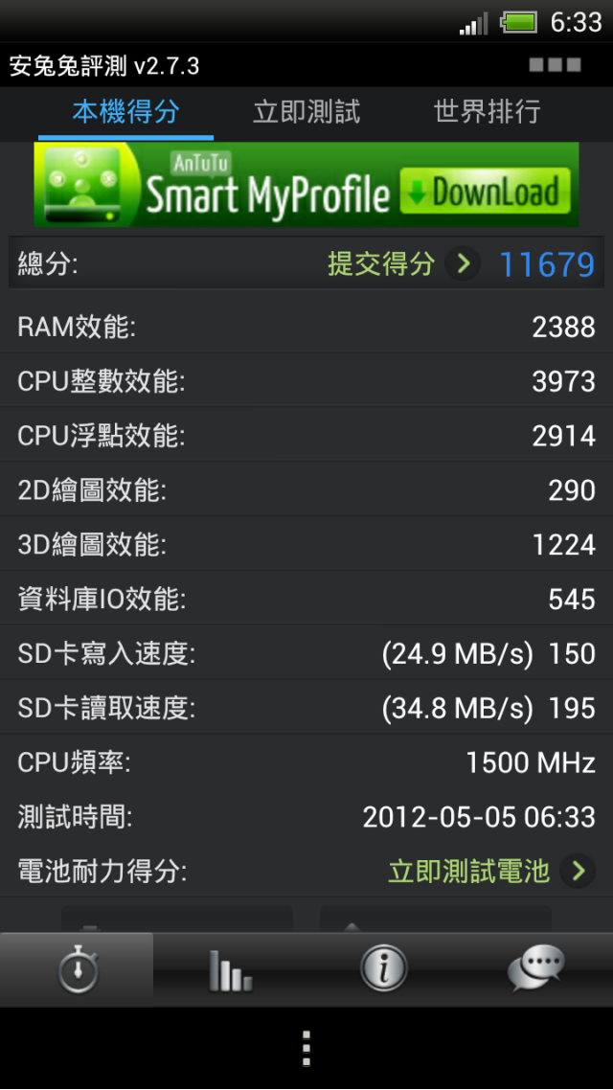The image size is (613, 1090).
Task: Tap the three-dot overflow menu at bottom
Action: click(x=306, y=1048)
